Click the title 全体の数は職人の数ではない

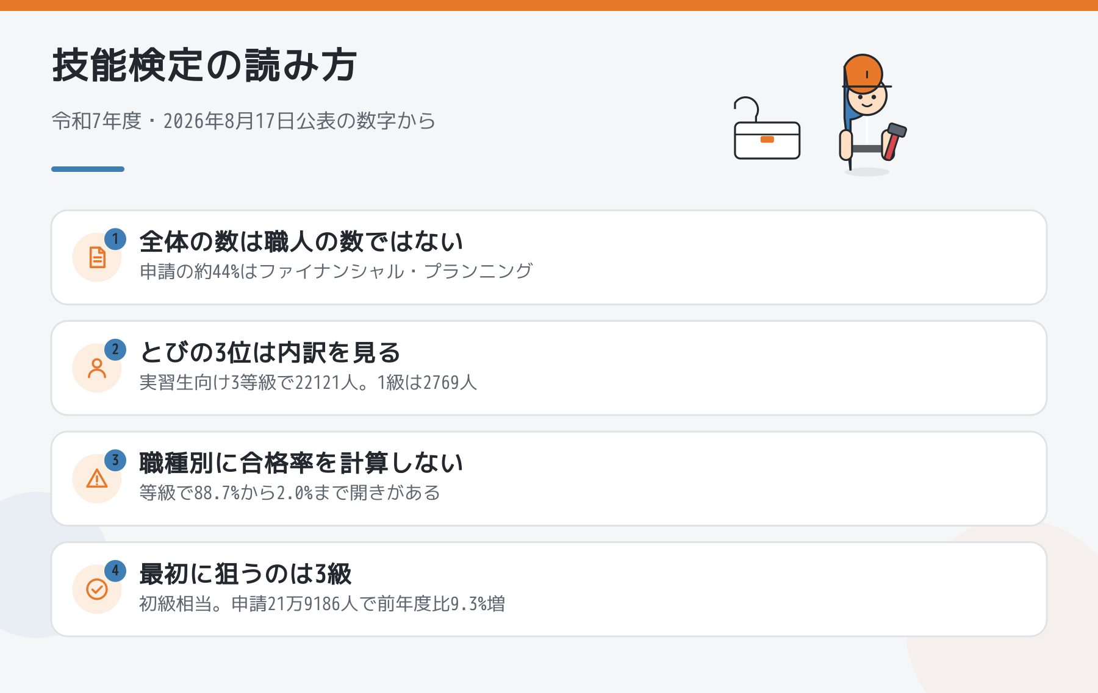(x=301, y=241)
